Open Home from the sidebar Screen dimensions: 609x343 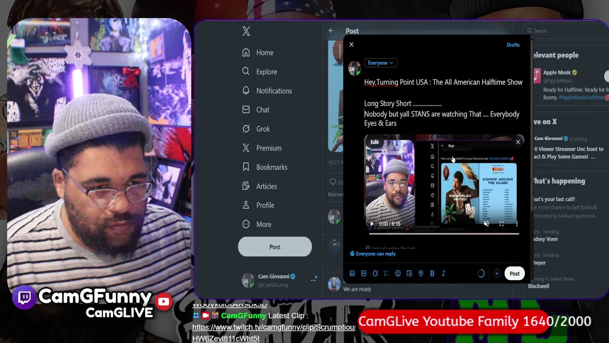click(257, 53)
